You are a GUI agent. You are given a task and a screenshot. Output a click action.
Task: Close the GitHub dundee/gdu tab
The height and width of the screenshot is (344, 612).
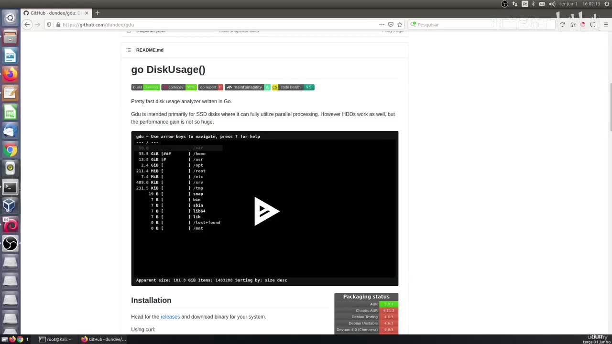86,13
